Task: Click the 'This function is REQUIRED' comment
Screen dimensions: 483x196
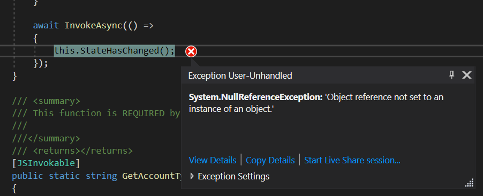Action: click(96, 114)
